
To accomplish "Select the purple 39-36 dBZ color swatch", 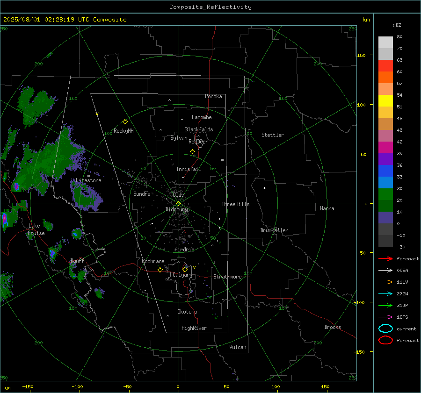I will coord(385,159).
